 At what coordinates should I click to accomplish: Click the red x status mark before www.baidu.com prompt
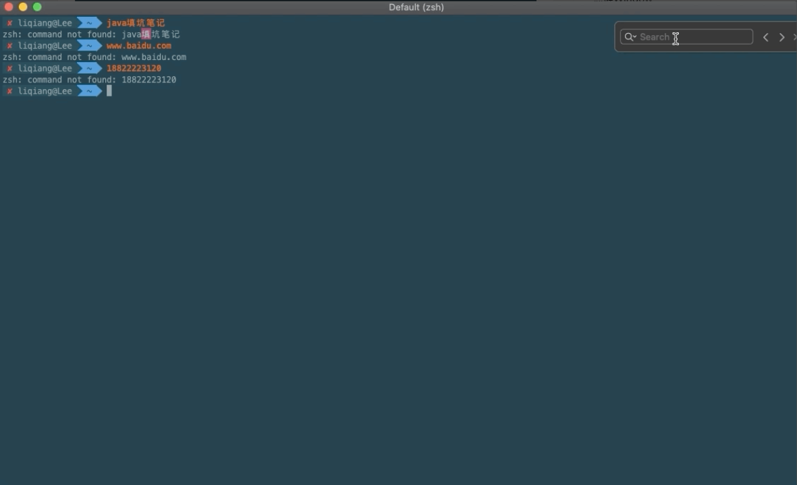(9, 46)
